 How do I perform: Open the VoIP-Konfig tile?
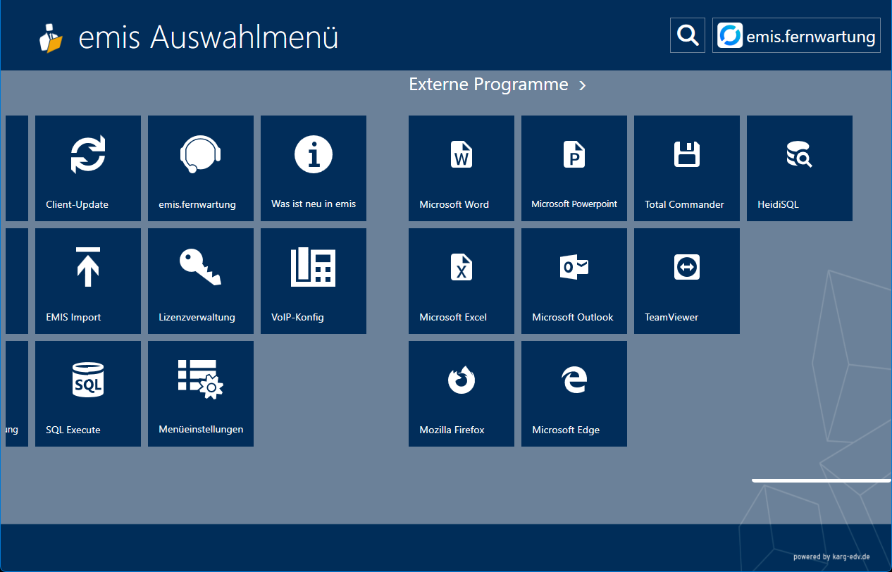click(314, 281)
